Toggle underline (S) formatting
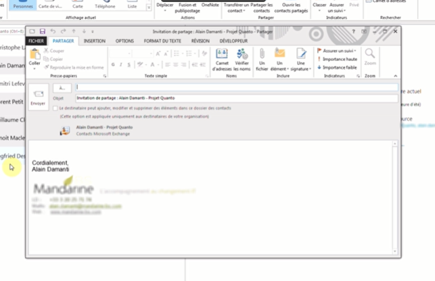435x281 pixels. pos(129,65)
